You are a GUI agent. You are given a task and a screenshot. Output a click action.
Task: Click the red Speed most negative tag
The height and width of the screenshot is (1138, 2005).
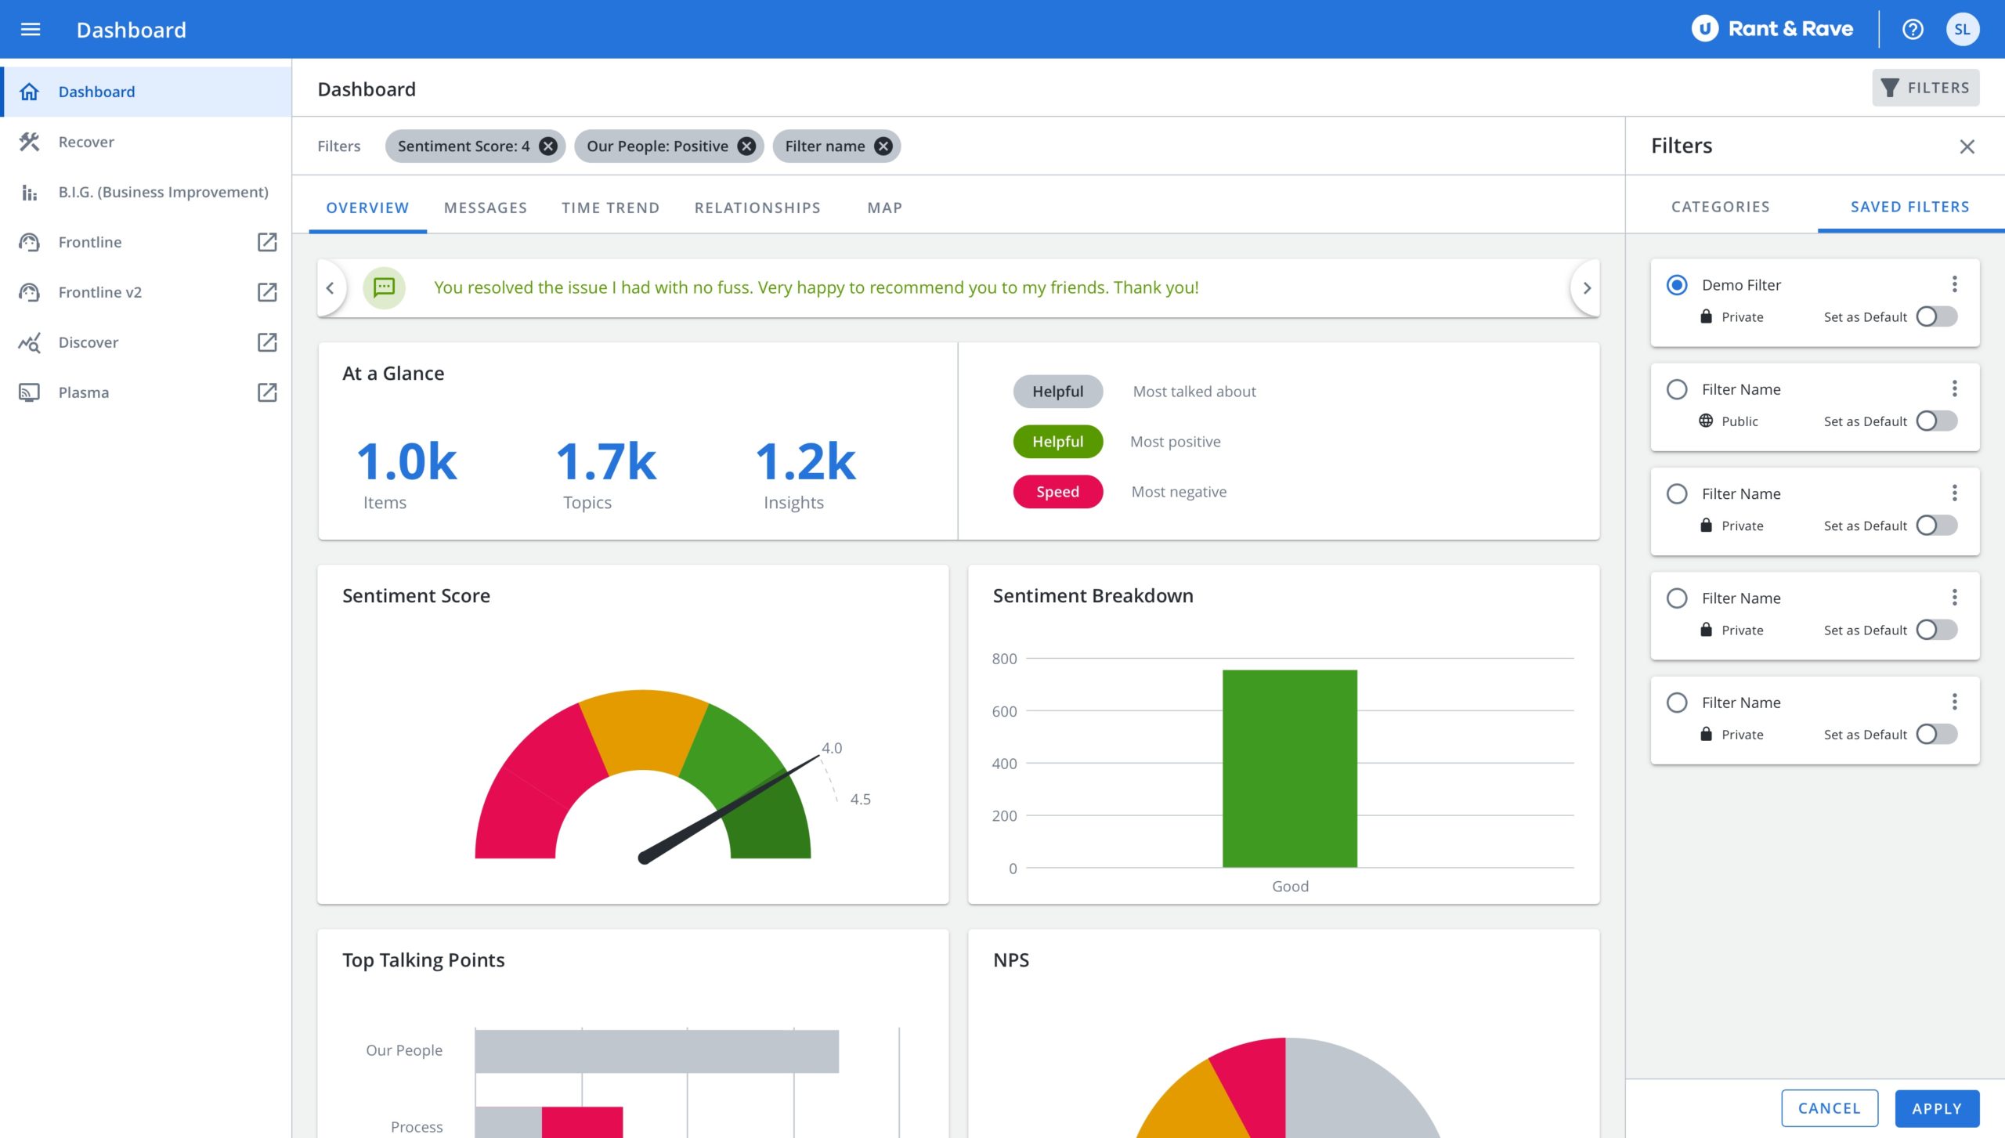click(x=1058, y=492)
